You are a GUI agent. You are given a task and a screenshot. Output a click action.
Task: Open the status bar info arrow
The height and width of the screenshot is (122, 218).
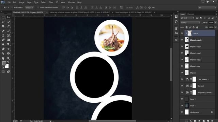click(51, 121)
